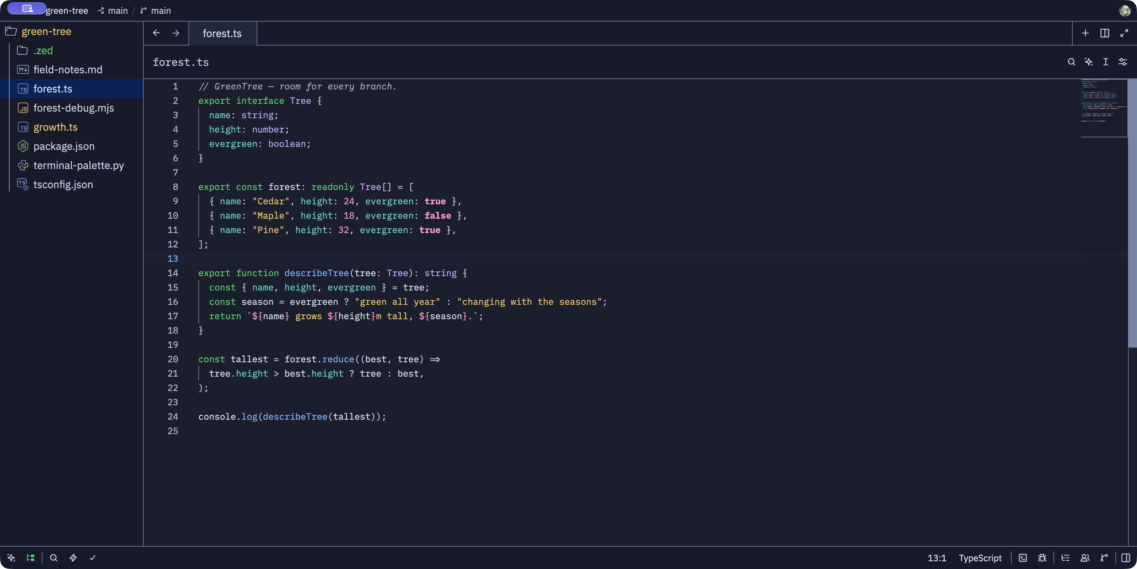Screen dimensions: 1137x569
Task: Open editor controls sliders icon
Action: [1123, 62]
